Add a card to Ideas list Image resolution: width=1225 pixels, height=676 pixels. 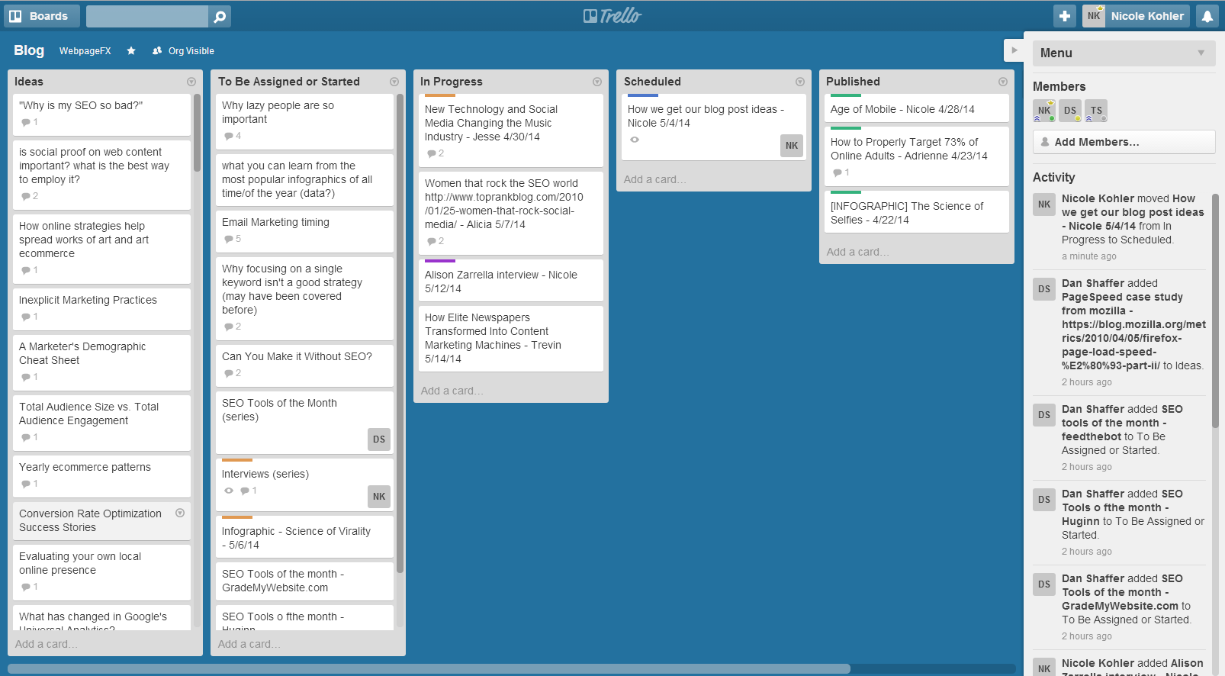[47, 644]
